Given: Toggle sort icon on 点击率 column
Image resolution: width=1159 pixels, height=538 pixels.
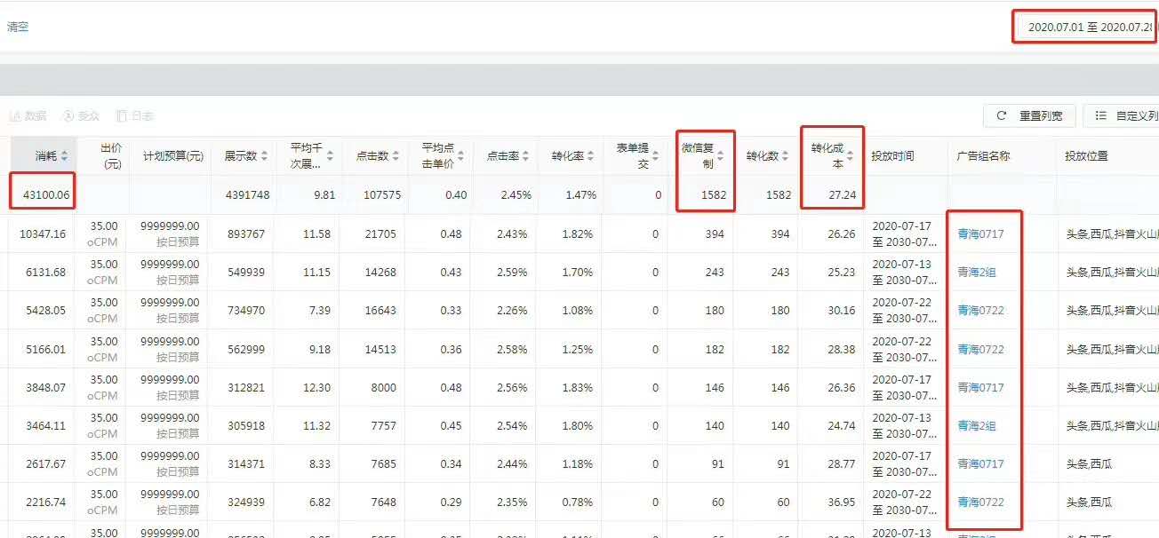Looking at the screenshot, I should (525, 156).
